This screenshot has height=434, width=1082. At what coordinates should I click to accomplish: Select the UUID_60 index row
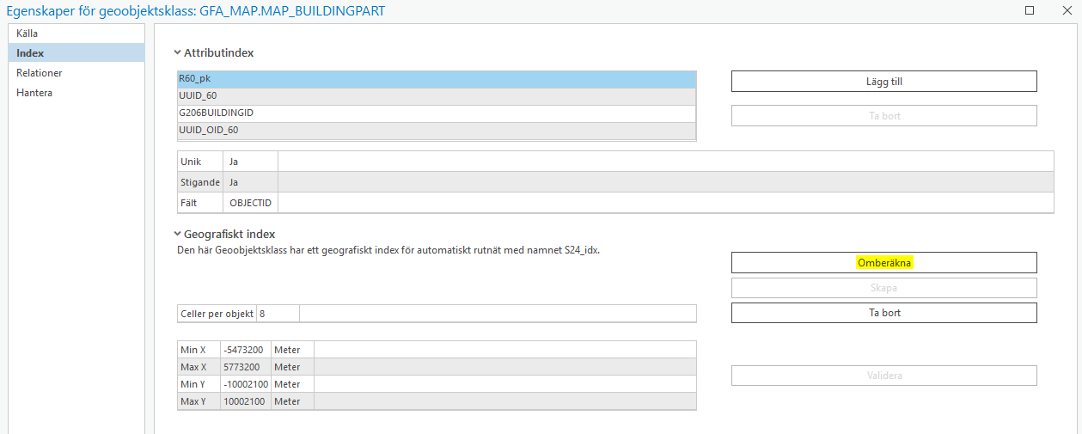point(436,96)
